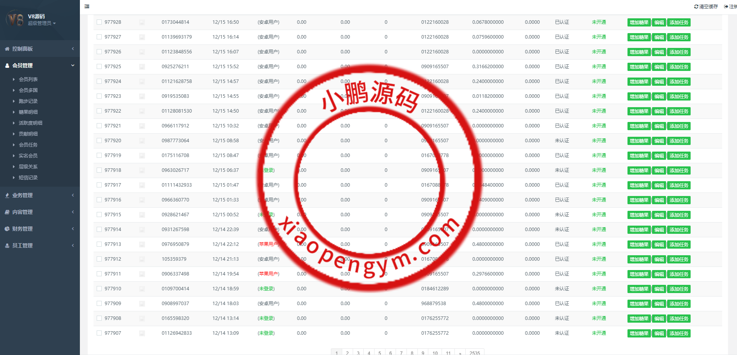The width and height of the screenshot is (737, 355).
Task: Select the checkbox for member 977910
Action: tap(99, 289)
